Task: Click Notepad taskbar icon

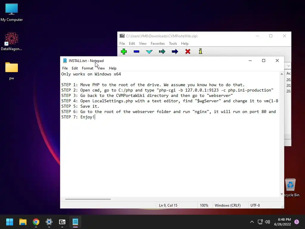Action: point(75,222)
